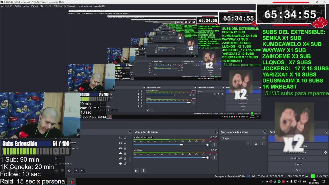
Task: Move selected source down
Action: (x=82, y=171)
